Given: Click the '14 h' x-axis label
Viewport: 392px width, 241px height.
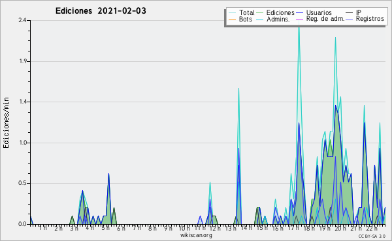Looking at the screenshot, I should (x=246, y=227).
